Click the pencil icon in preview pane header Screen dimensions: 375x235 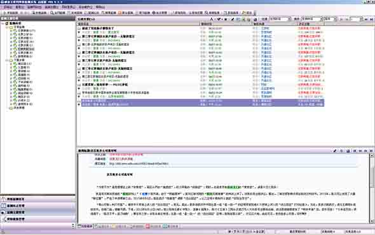[335, 151]
